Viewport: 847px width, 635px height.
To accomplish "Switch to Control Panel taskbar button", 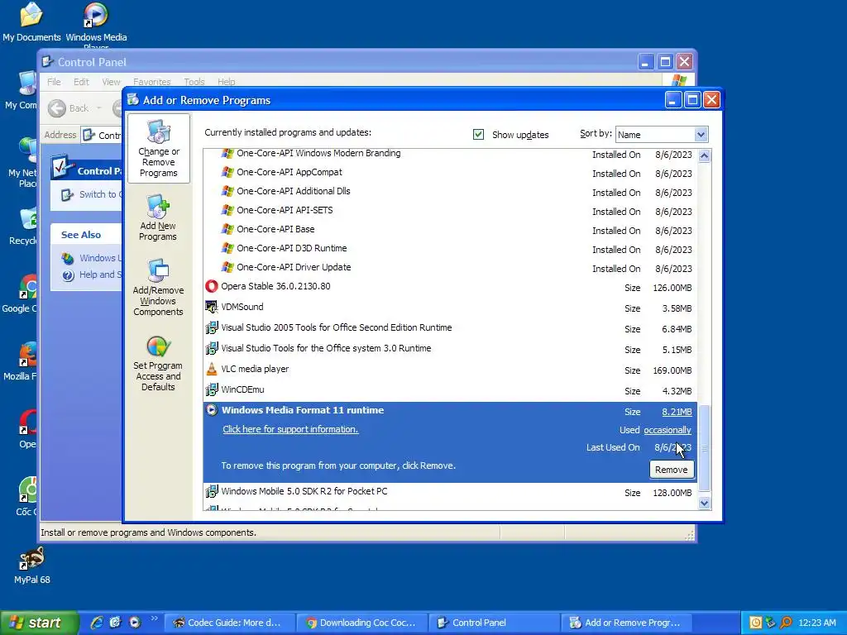I will (495, 623).
